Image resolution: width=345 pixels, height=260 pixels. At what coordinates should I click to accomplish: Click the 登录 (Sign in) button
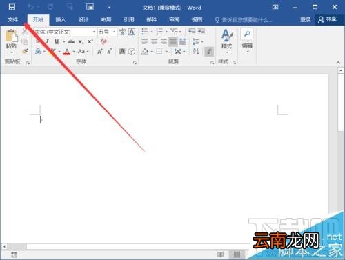point(306,19)
